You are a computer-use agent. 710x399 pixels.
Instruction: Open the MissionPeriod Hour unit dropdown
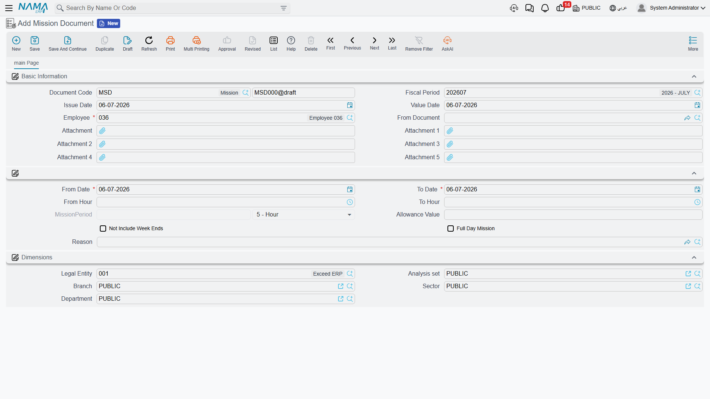tap(304, 215)
